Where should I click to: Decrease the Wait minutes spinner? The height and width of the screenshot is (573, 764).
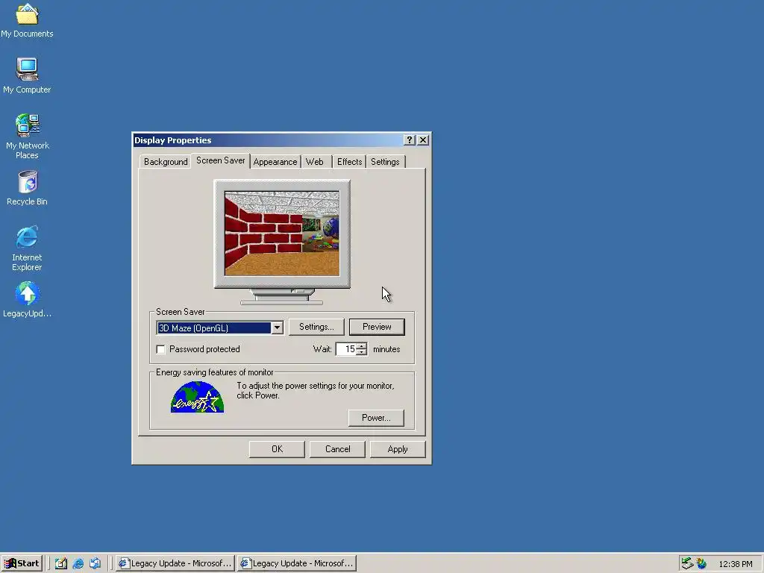click(x=361, y=352)
